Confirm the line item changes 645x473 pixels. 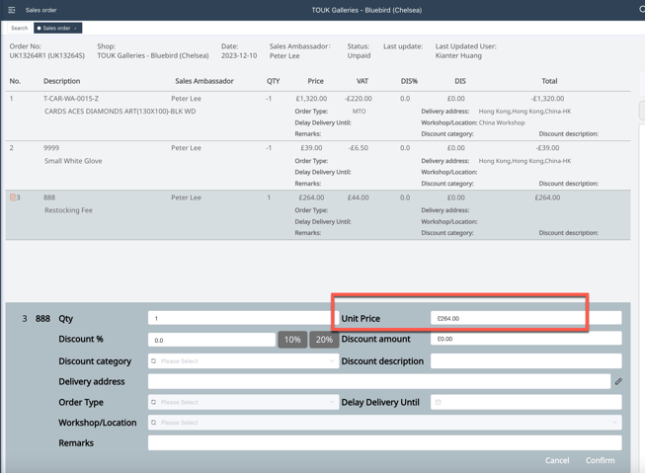click(x=600, y=460)
